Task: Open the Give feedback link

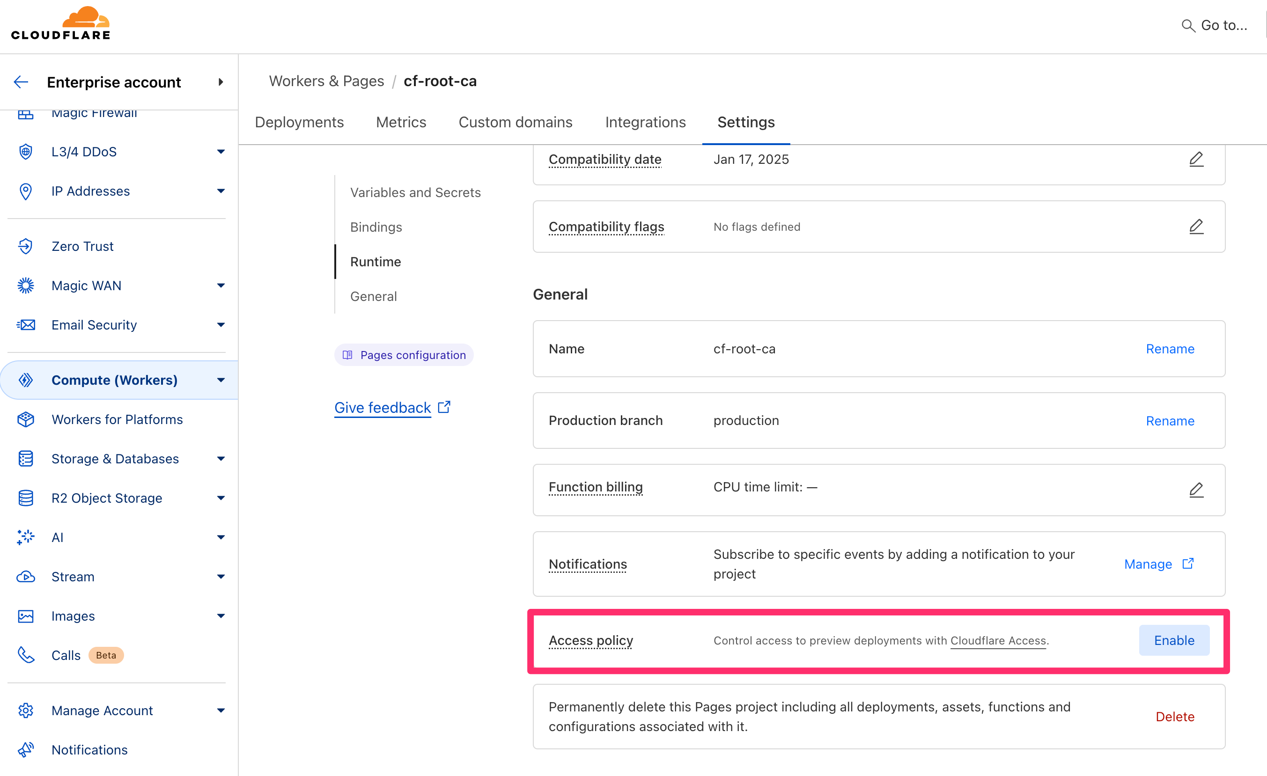Action: pos(383,408)
